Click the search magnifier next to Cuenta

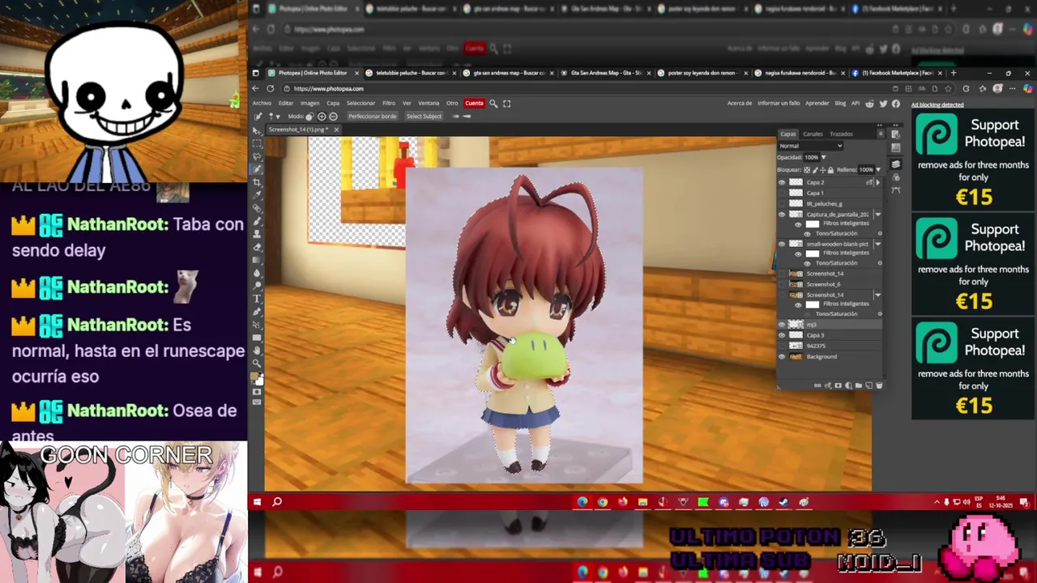493,104
